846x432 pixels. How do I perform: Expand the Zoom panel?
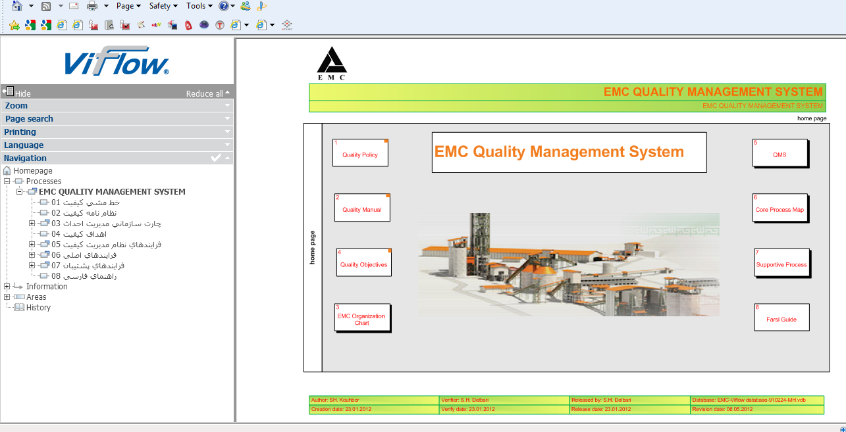pyautogui.click(x=117, y=105)
